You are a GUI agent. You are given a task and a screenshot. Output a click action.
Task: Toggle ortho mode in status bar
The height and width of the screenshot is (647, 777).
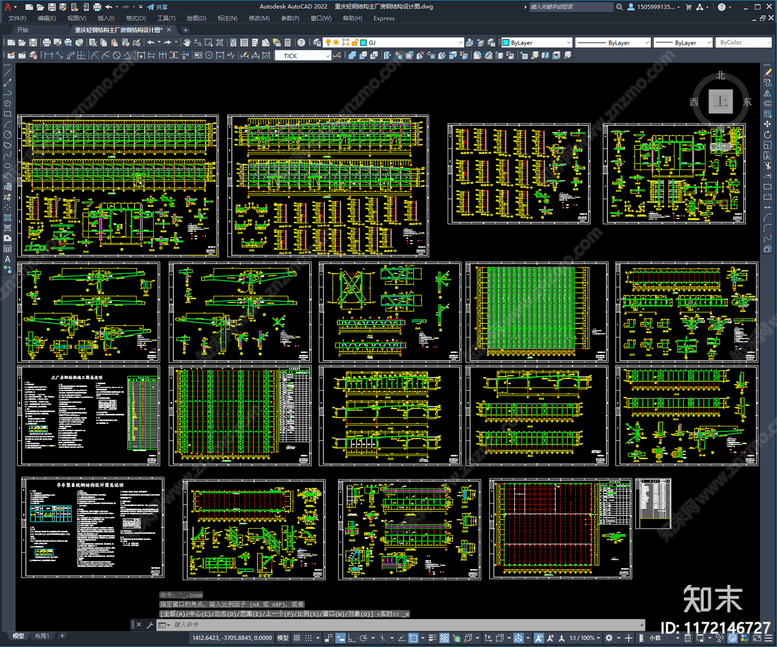(352, 638)
